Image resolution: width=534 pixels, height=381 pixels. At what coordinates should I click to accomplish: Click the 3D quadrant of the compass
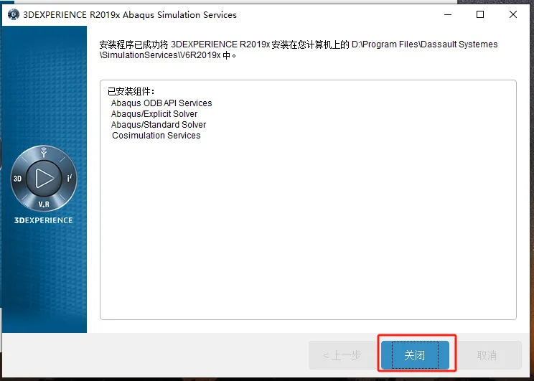point(17,179)
